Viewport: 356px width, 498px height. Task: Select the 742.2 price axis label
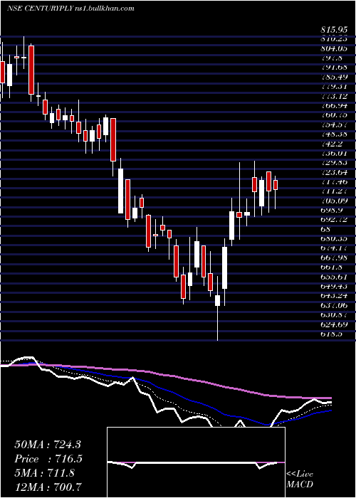[332, 144]
